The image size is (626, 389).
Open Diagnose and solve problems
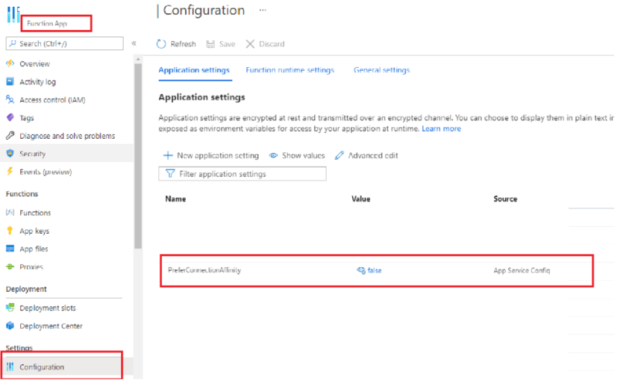(x=66, y=136)
